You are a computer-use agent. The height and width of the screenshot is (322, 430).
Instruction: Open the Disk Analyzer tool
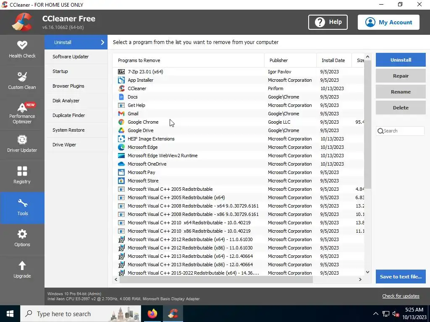click(x=76, y=101)
